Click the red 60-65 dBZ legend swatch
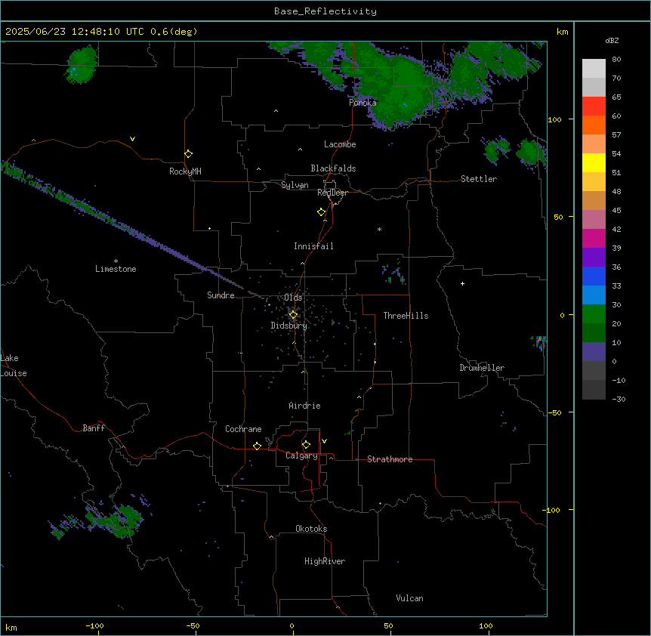The image size is (651, 636). (x=594, y=107)
